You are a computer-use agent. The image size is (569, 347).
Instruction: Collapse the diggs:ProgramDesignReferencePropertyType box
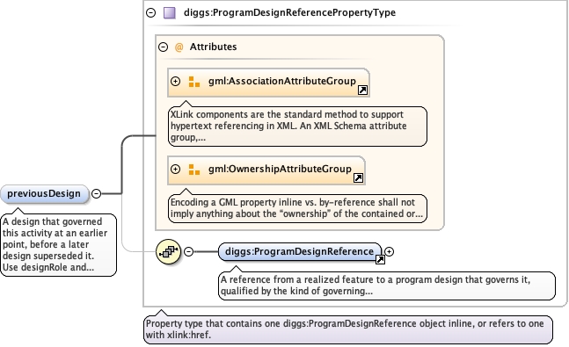tap(151, 12)
